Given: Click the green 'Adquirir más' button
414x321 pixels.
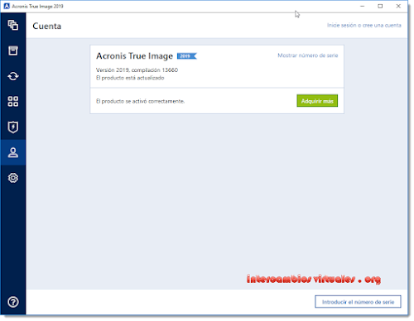Looking at the screenshot, I should pos(317,101).
